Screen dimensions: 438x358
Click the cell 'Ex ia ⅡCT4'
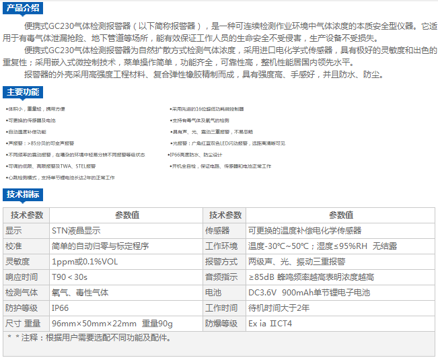340,324
